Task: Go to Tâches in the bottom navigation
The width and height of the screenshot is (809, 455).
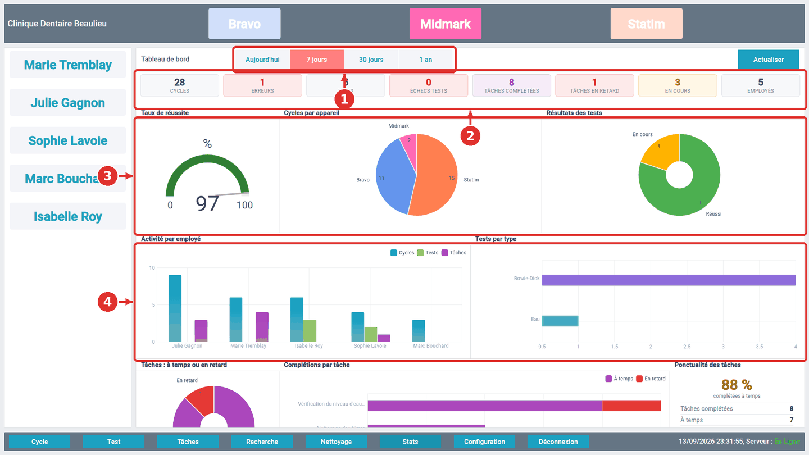Action: pos(188,442)
